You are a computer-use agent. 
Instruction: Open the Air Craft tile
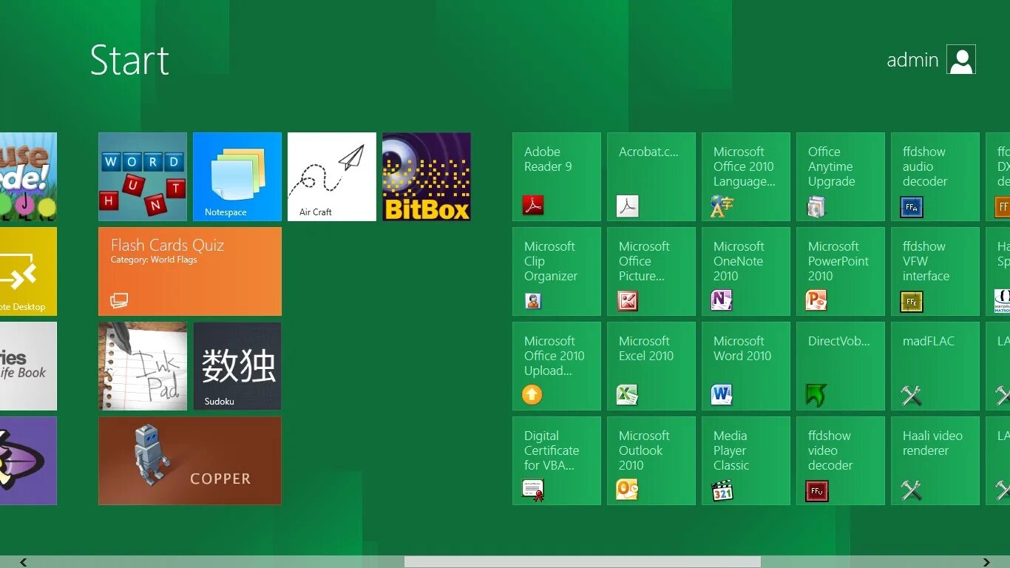(332, 177)
